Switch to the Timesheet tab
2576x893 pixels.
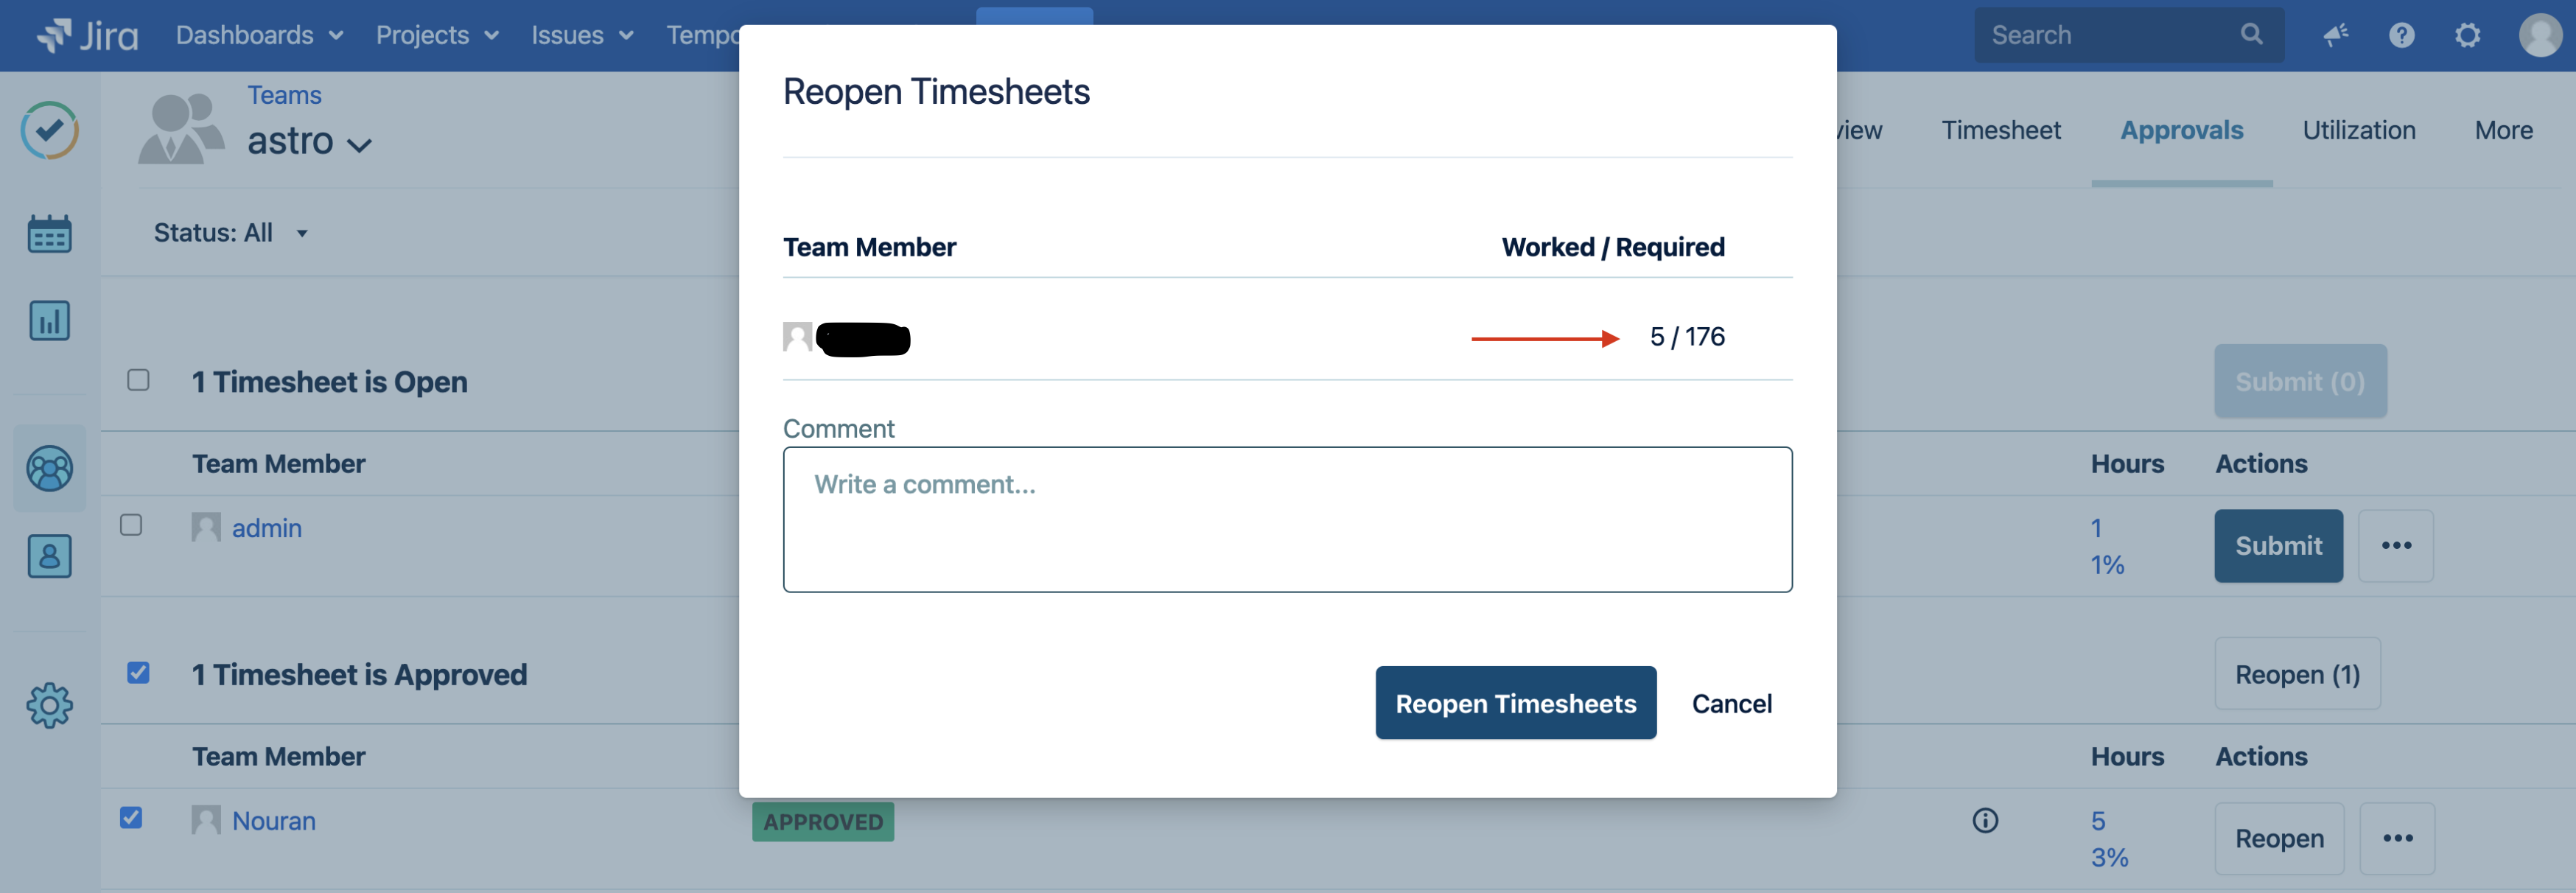2000,130
